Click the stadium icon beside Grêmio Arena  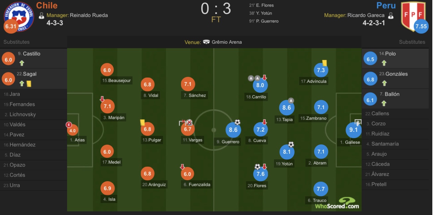206,42
